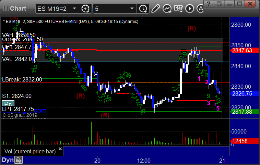
Task: Click the blue 2826.75 last price marker
Action: pyautogui.click(x=244, y=93)
